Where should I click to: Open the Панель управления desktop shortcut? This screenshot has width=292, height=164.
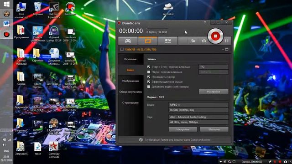[x=38, y=34]
